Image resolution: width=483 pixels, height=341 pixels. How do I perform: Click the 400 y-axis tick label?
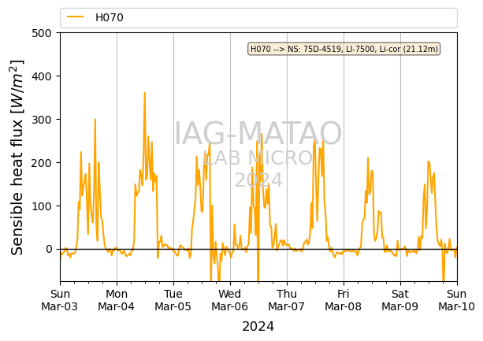pyautogui.click(x=42, y=76)
